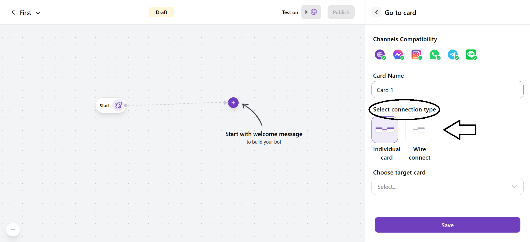Click the LINE channel icon
530x242 pixels.
click(471, 54)
